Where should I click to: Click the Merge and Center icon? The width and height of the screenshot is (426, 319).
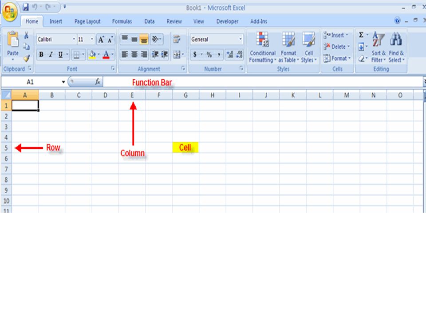click(177, 55)
